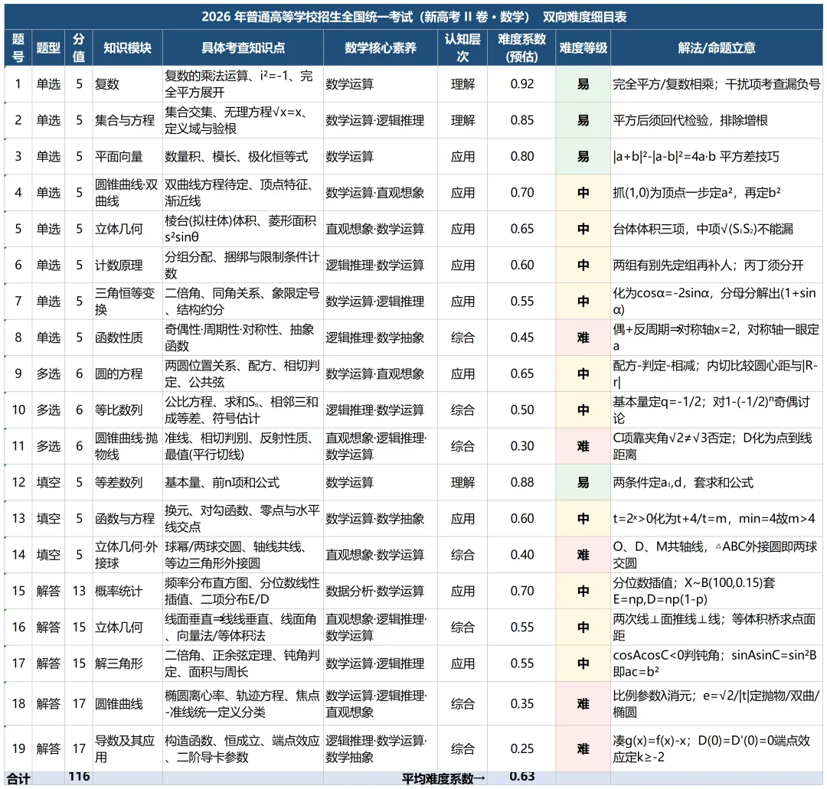Image resolution: width=827 pixels, height=789 pixels.
Task: Select the '难度系数(预估)' column header
Action: coord(521,48)
